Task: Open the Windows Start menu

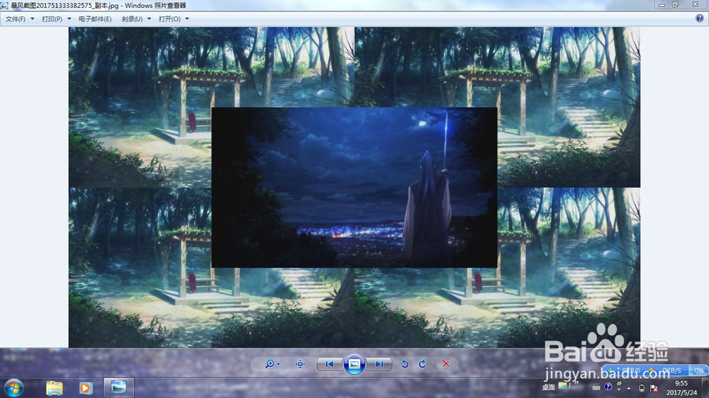Action: coord(13,388)
